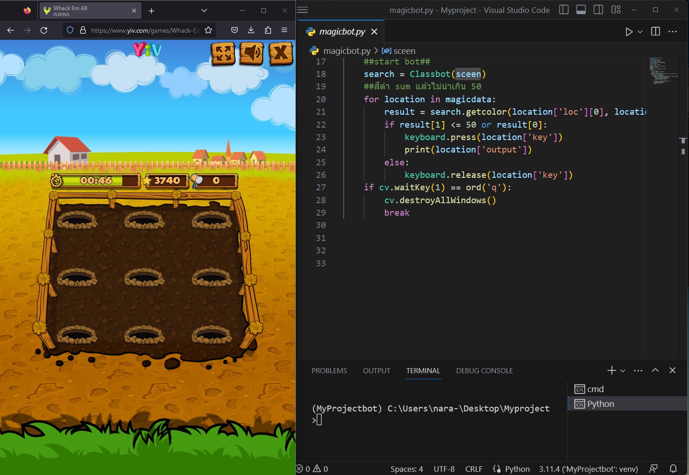Viewport: 689px width, 475px height.
Task: Toggle fullscreen in the Whack Em All game
Action: pyautogui.click(x=224, y=54)
